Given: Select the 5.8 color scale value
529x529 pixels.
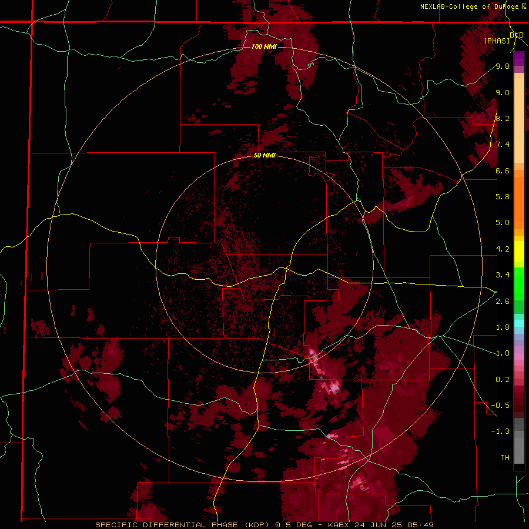Looking at the screenshot, I should click(x=503, y=197).
